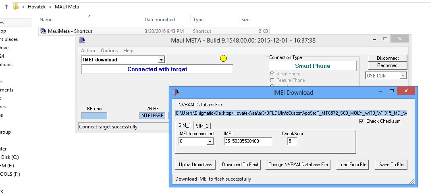Click Load From File button
430x195 pixels.
352,165
